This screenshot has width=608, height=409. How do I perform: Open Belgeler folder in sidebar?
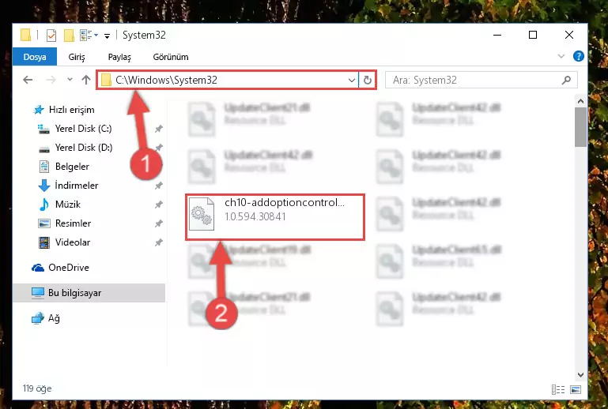coord(72,167)
